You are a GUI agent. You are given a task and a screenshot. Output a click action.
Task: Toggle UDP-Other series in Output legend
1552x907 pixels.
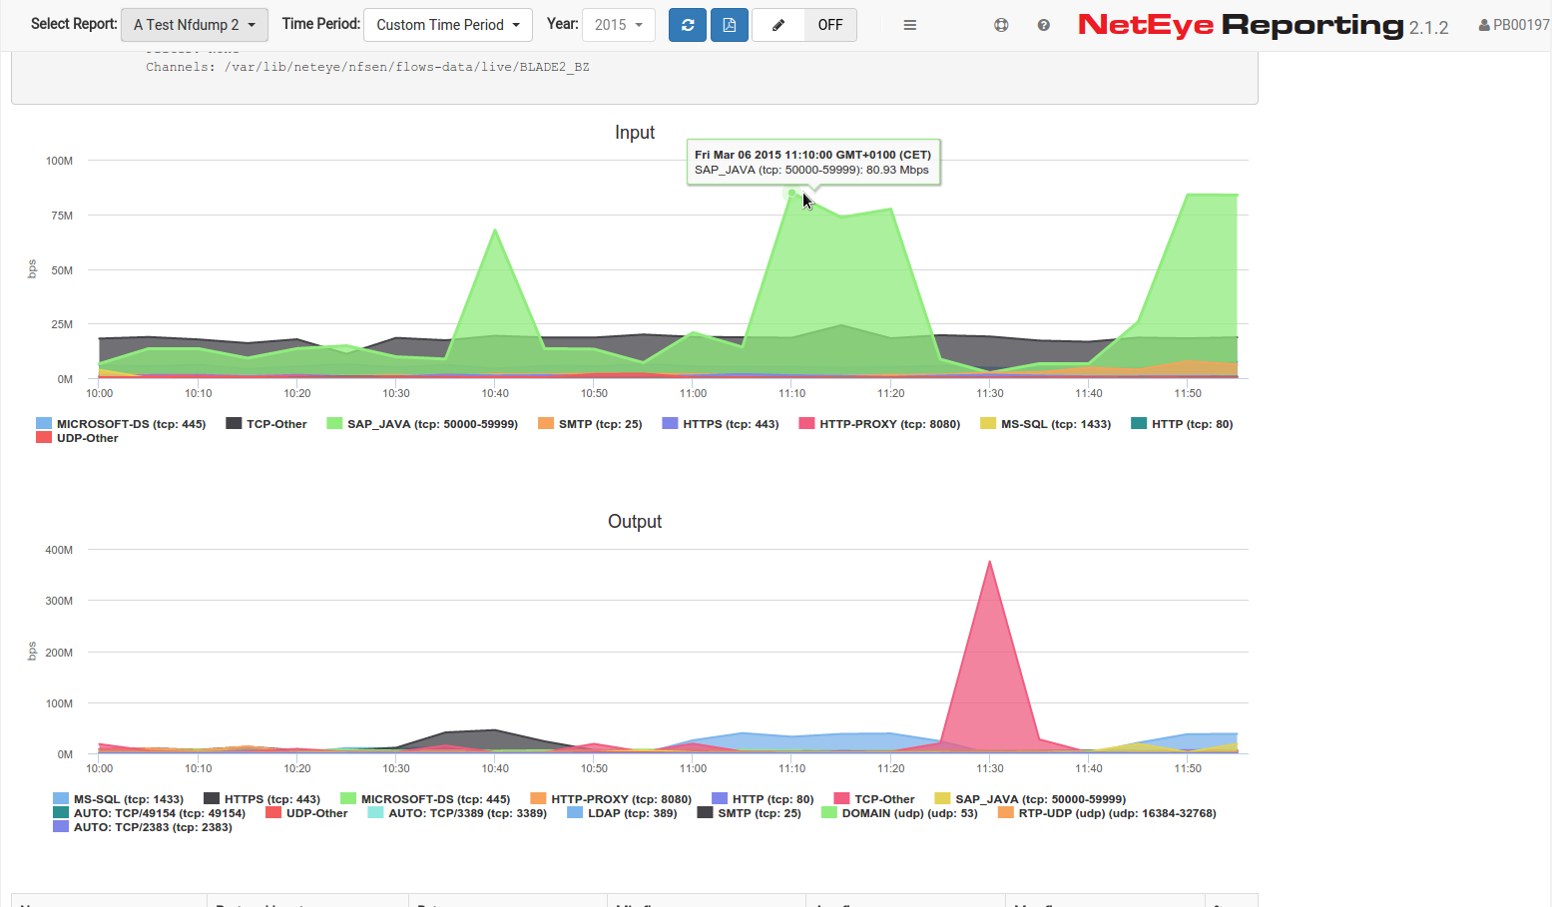(306, 813)
